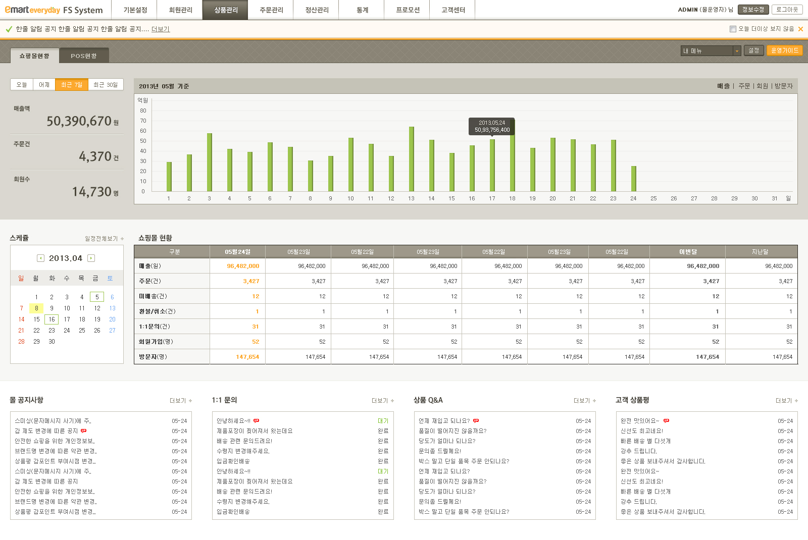Open 고객센터 menu
Image resolution: width=808 pixels, height=540 pixels.
453,10
